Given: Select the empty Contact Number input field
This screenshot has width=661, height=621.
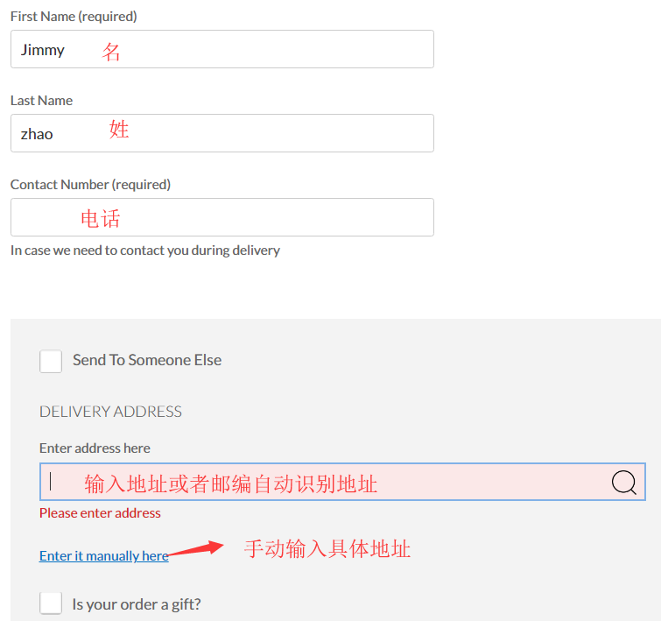Looking at the screenshot, I should pos(222,217).
